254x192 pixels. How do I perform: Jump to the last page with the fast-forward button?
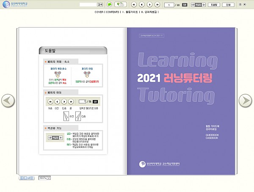pyautogui.click(x=157, y=5)
